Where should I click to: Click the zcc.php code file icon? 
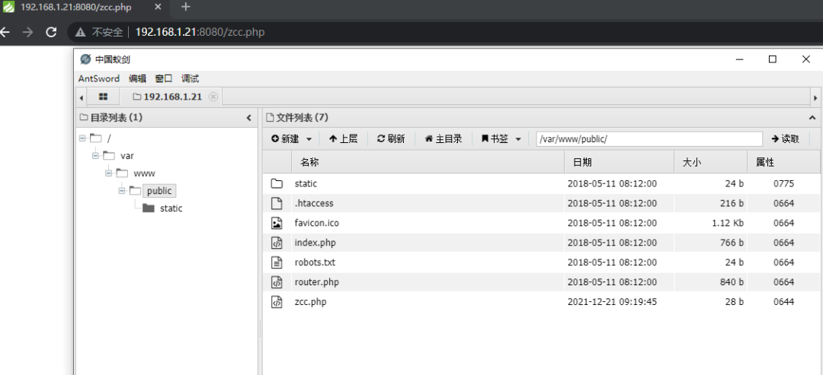point(277,302)
